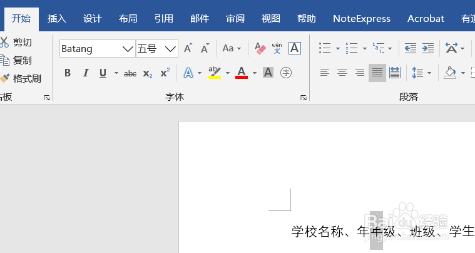Viewport: 475px width, 253px height.
Task: Open the shading color dropdown arrow
Action: (x=462, y=73)
